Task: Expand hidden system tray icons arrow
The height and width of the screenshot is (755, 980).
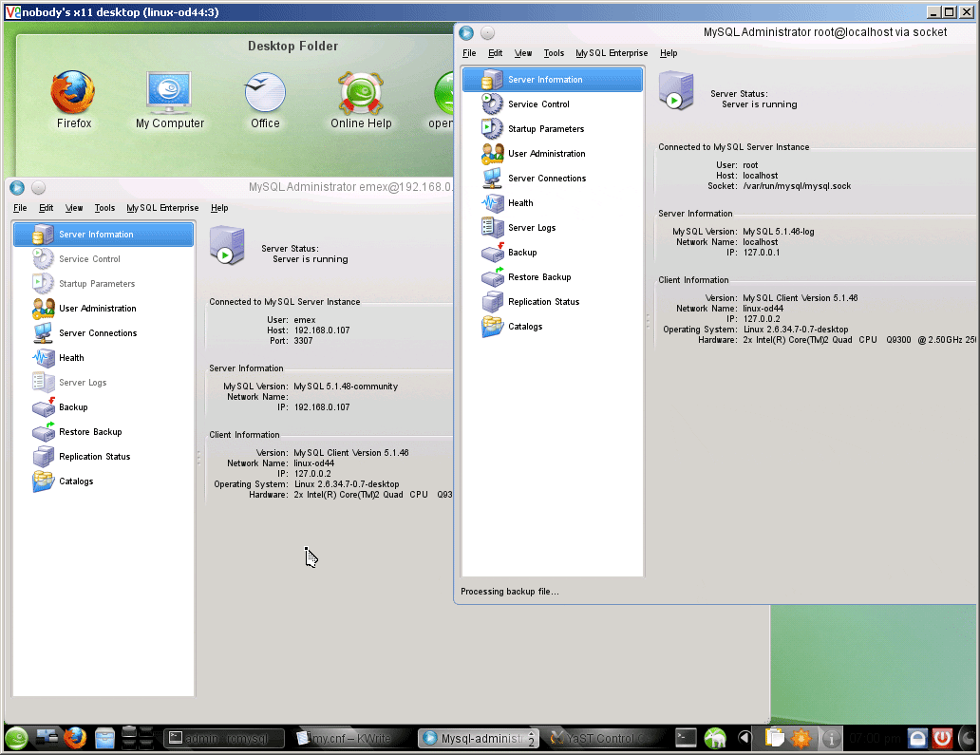Action: pos(744,738)
